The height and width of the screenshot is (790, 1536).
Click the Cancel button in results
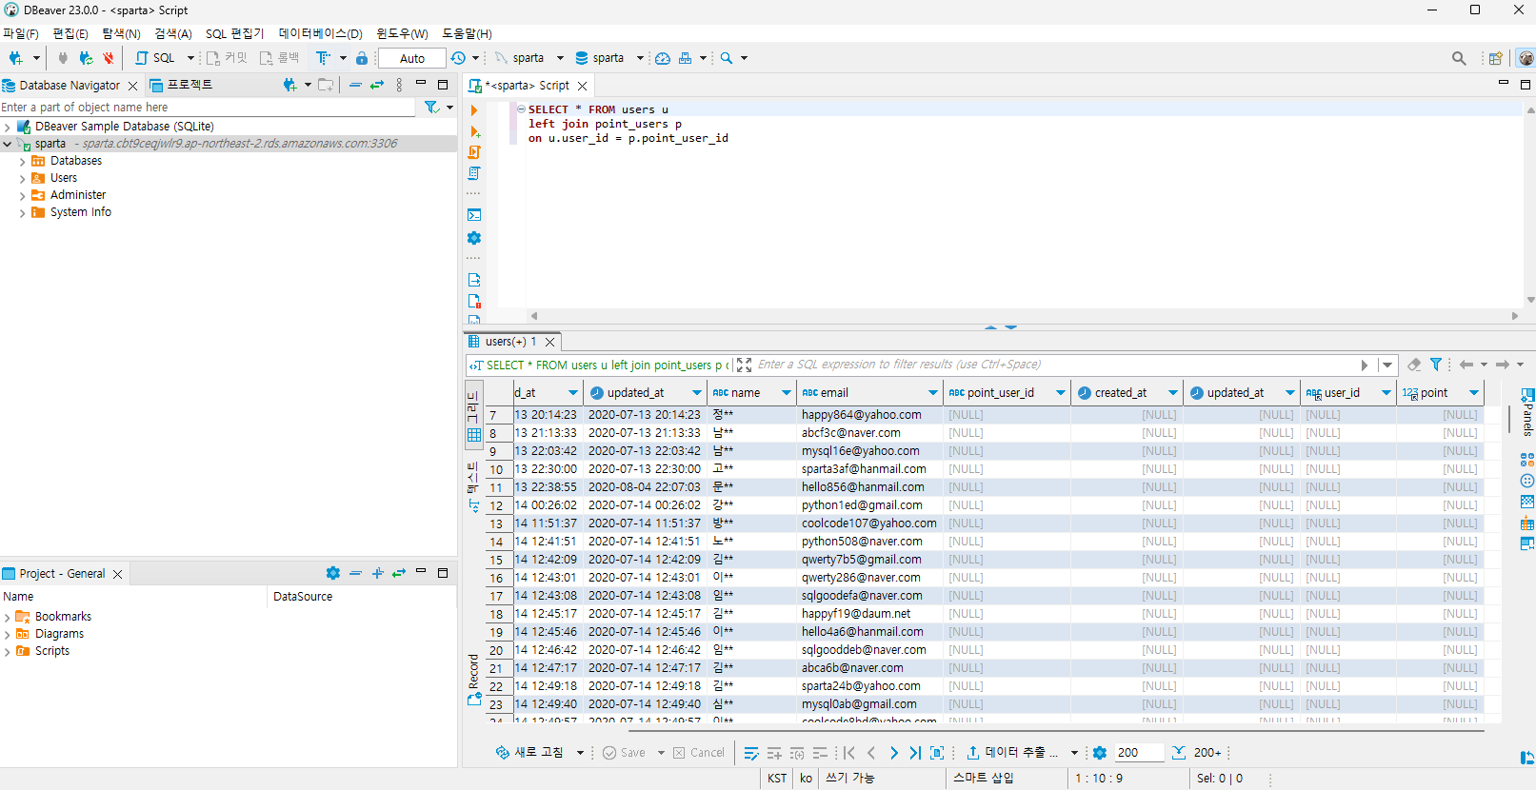click(x=699, y=753)
